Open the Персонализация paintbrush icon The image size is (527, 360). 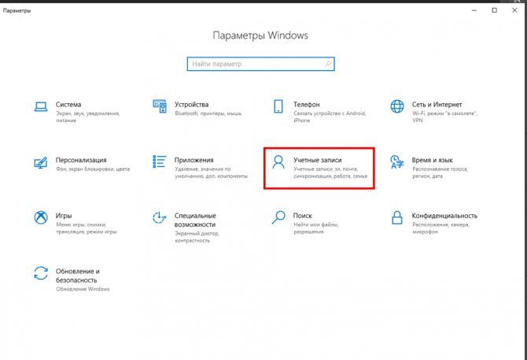pyautogui.click(x=41, y=162)
